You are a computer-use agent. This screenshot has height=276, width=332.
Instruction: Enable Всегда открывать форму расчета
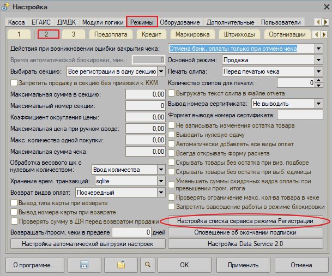172,153
